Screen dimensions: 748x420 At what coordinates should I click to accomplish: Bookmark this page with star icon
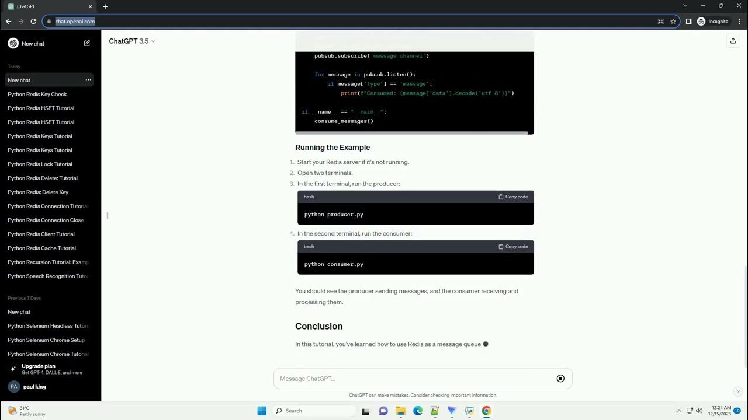click(673, 22)
